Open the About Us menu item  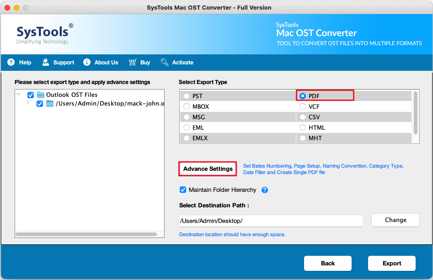point(101,62)
